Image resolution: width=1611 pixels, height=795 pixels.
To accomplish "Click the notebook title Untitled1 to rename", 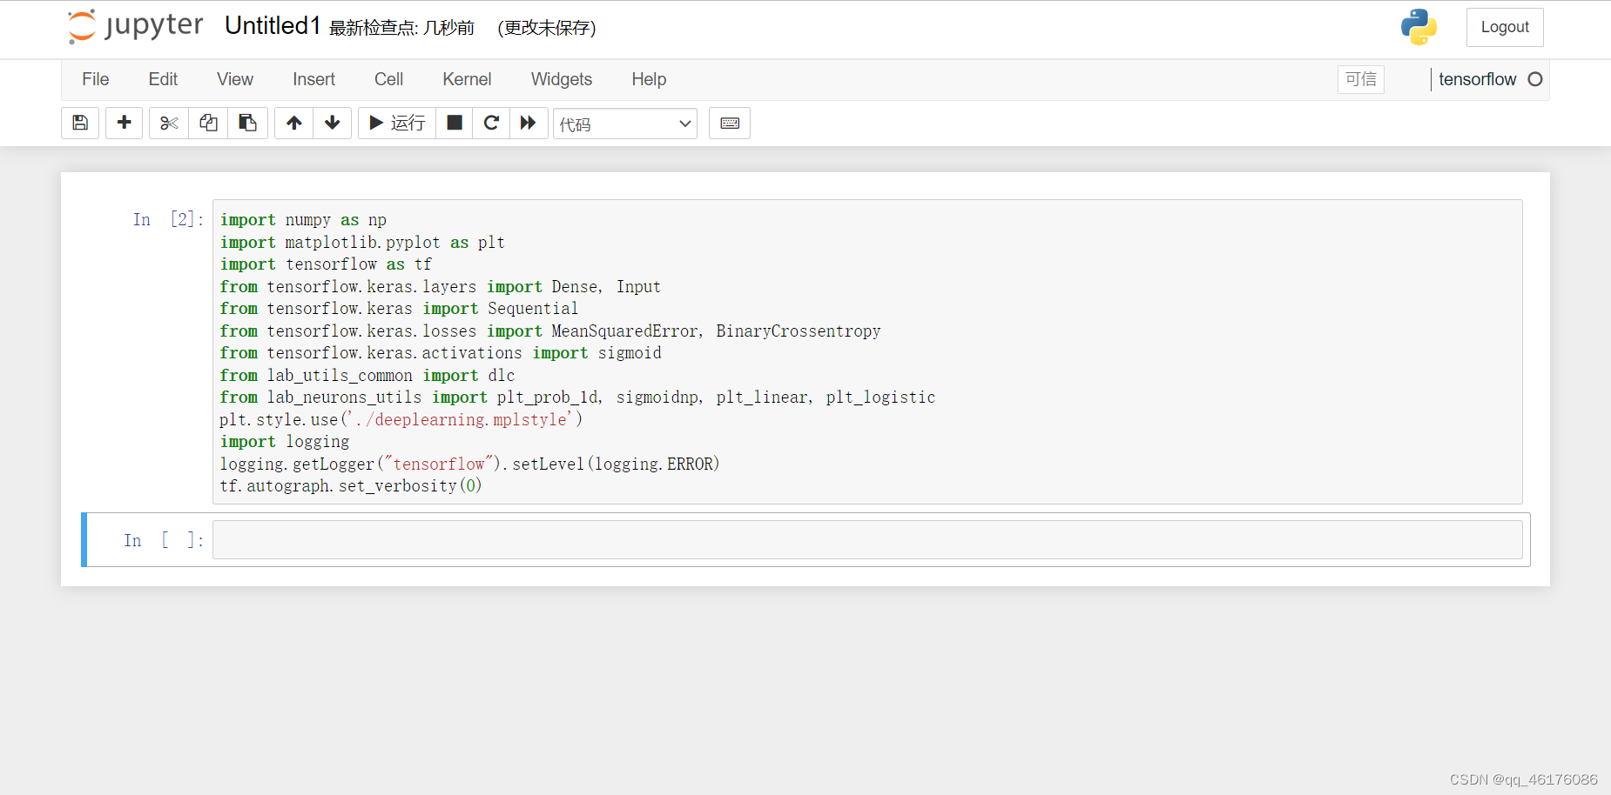I will (x=273, y=26).
